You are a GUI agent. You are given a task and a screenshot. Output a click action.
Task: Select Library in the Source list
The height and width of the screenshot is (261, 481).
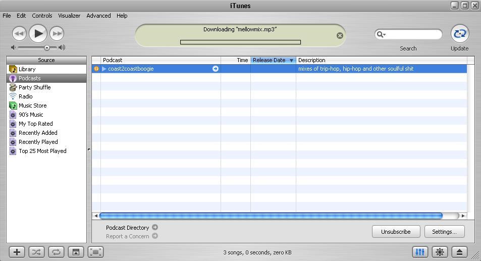pyautogui.click(x=46, y=69)
